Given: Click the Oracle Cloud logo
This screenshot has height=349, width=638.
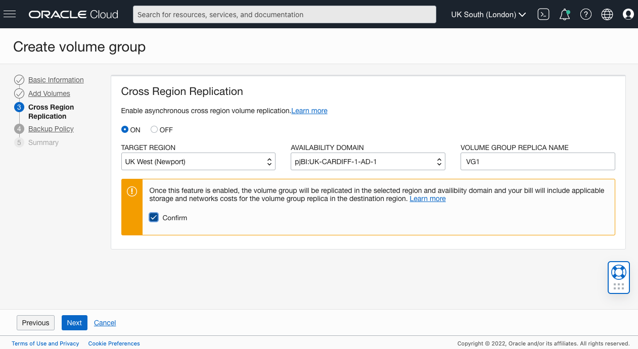Looking at the screenshot, I should point(72,14).
